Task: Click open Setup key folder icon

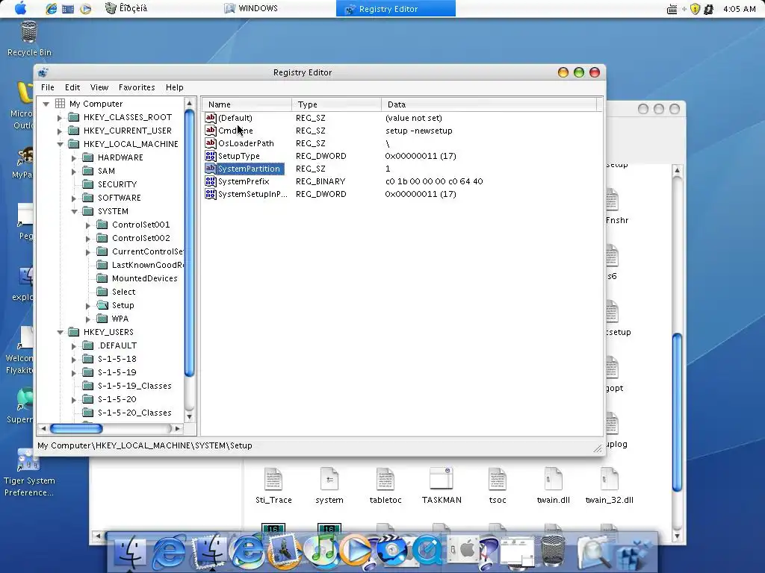Action: pyautogui.click(x=102, y=305)
